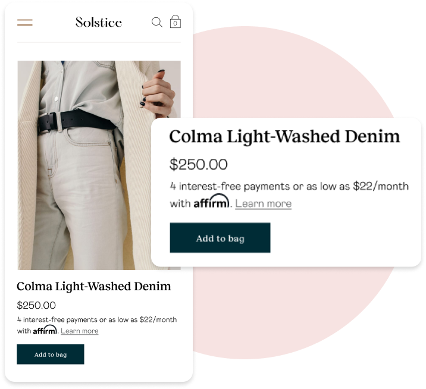426x389 pixels.
Task: Click Affirm logo in the popup card
Action: [x=211, y=201]
